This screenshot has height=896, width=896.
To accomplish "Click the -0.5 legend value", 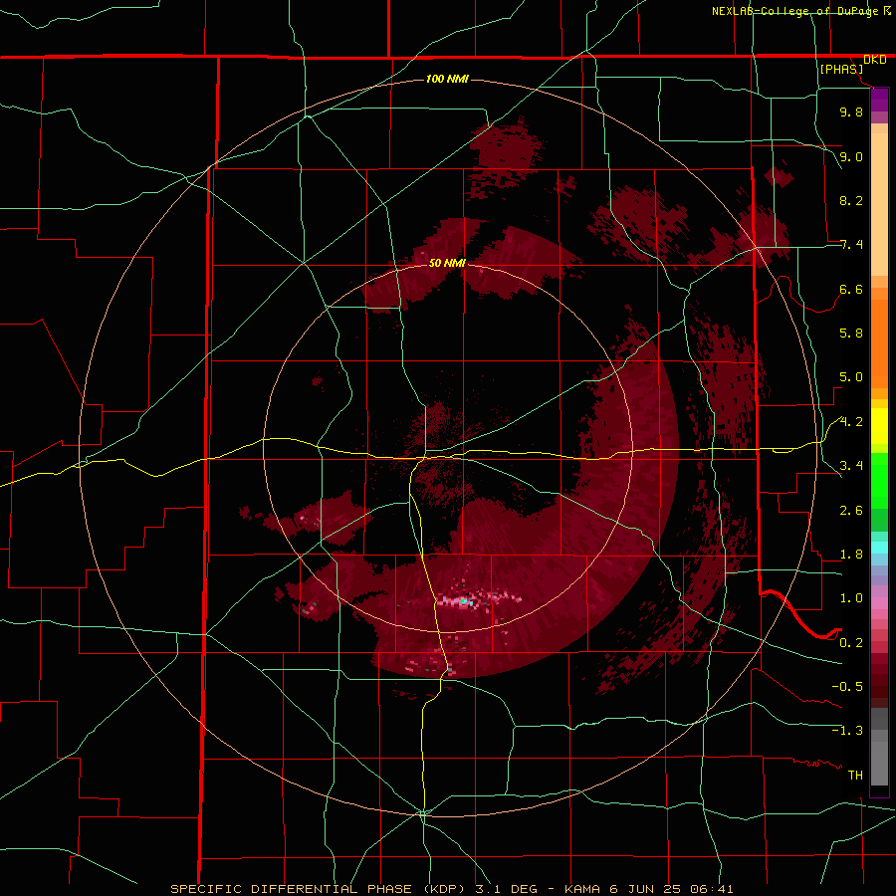I will pos(847,687).
